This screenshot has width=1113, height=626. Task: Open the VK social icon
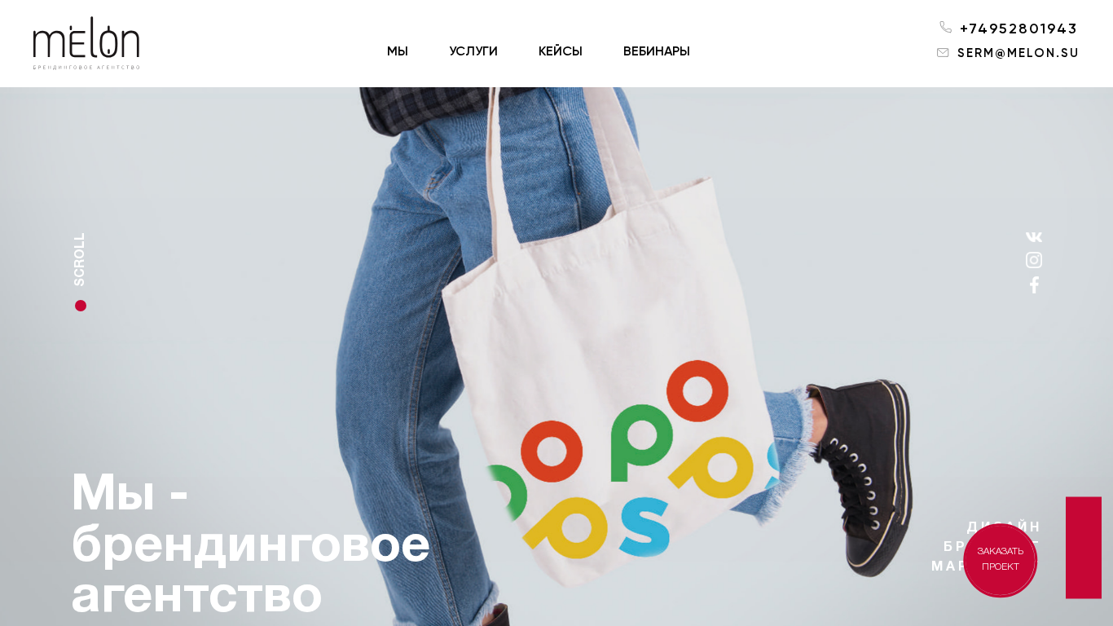[1033, 237]
